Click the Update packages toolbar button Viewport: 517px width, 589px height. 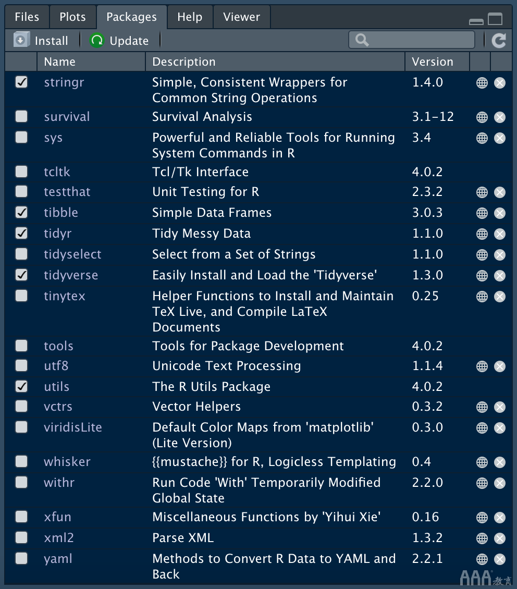tap(119, 40)
